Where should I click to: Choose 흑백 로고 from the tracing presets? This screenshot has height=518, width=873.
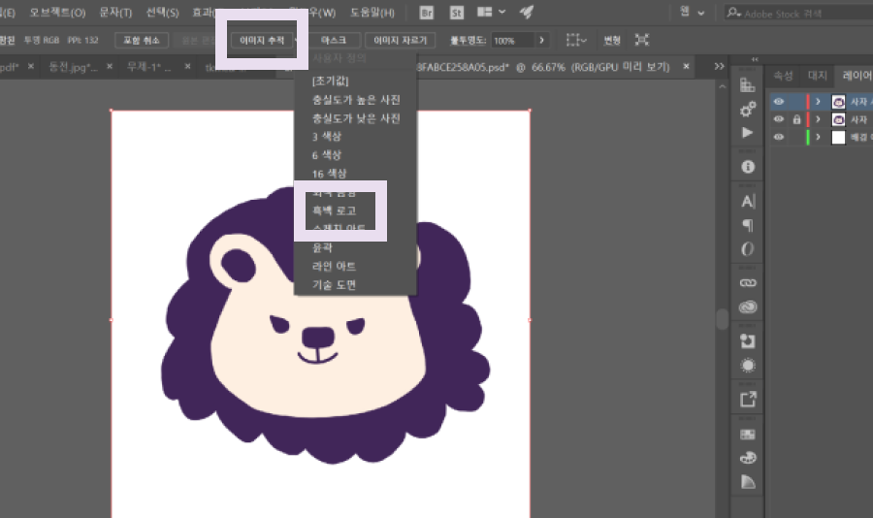click(x=335, y=210)
